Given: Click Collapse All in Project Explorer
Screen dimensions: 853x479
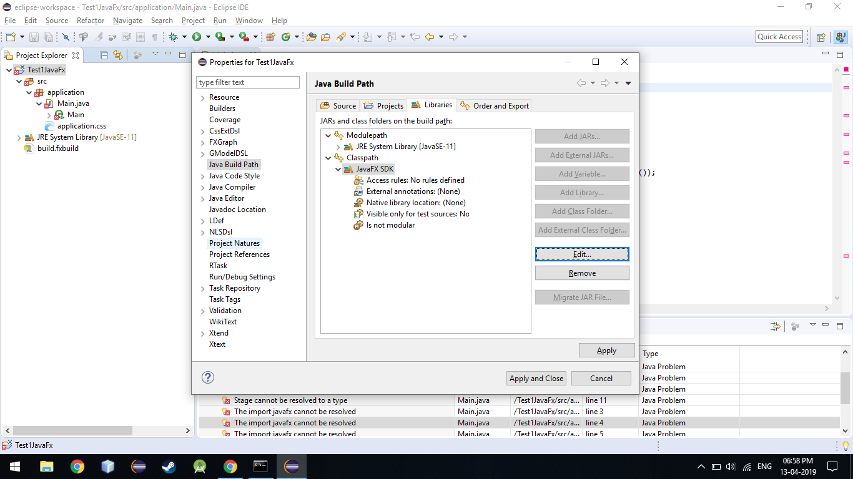Looking at the screenshot, I should [x=104, y=55].
